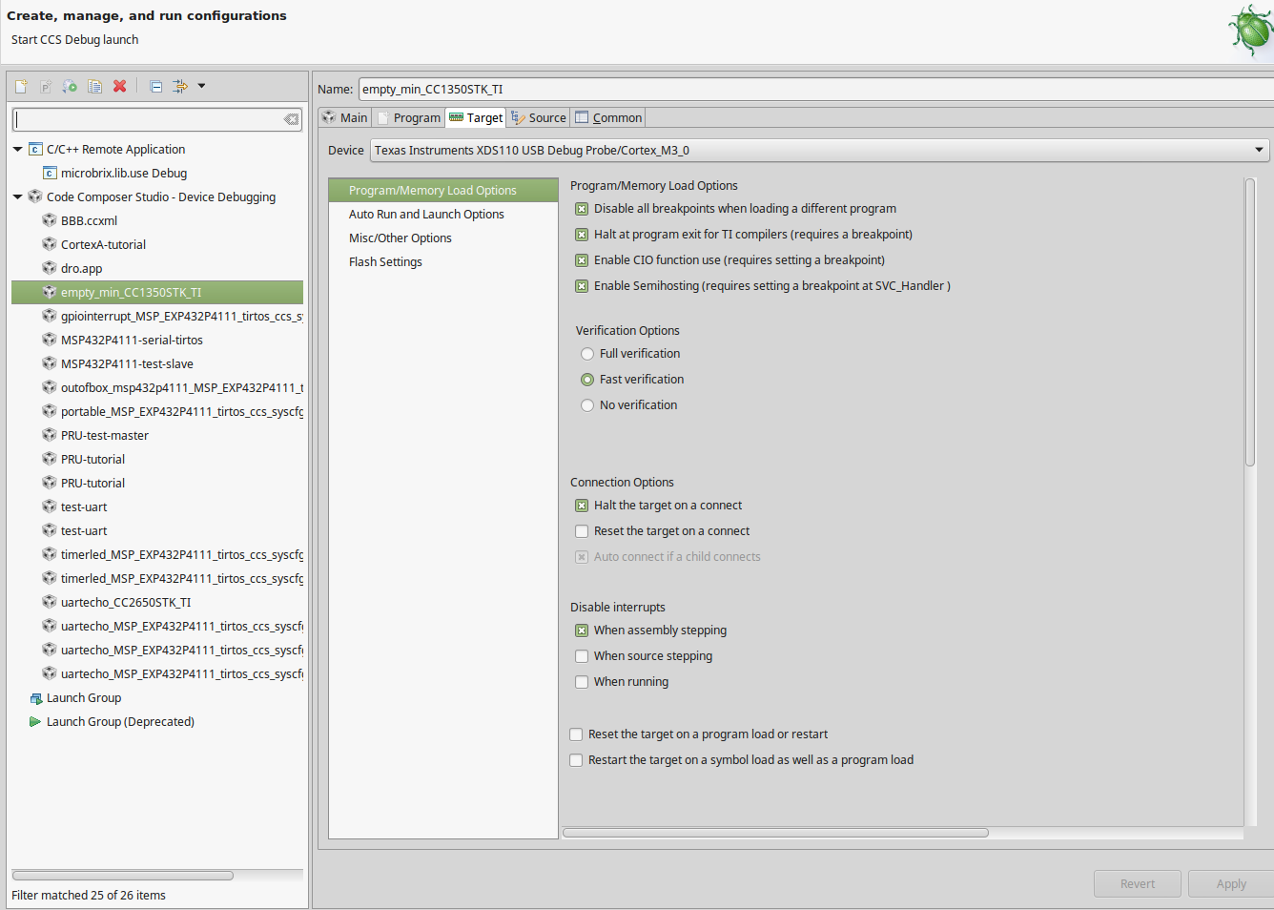Click the Code Composer Studio category icon
Viewport: 1274px width, 910px height.
pyautogui.click(x=35, y=196)
